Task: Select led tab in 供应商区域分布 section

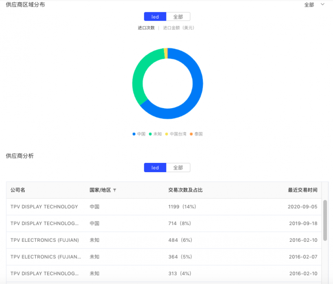Action: click(155, 17)
